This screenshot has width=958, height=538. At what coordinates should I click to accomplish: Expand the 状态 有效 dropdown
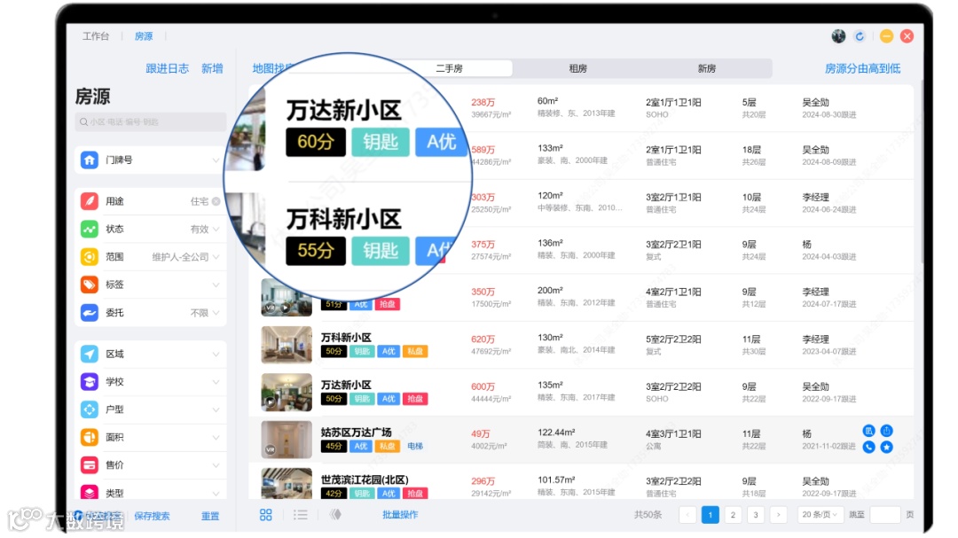(x=216, y=229)
